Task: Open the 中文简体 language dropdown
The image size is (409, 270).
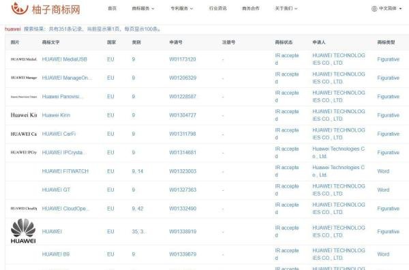Action: pos(390,8)
